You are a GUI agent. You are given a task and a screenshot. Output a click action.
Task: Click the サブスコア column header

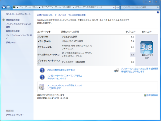[130, 32]
